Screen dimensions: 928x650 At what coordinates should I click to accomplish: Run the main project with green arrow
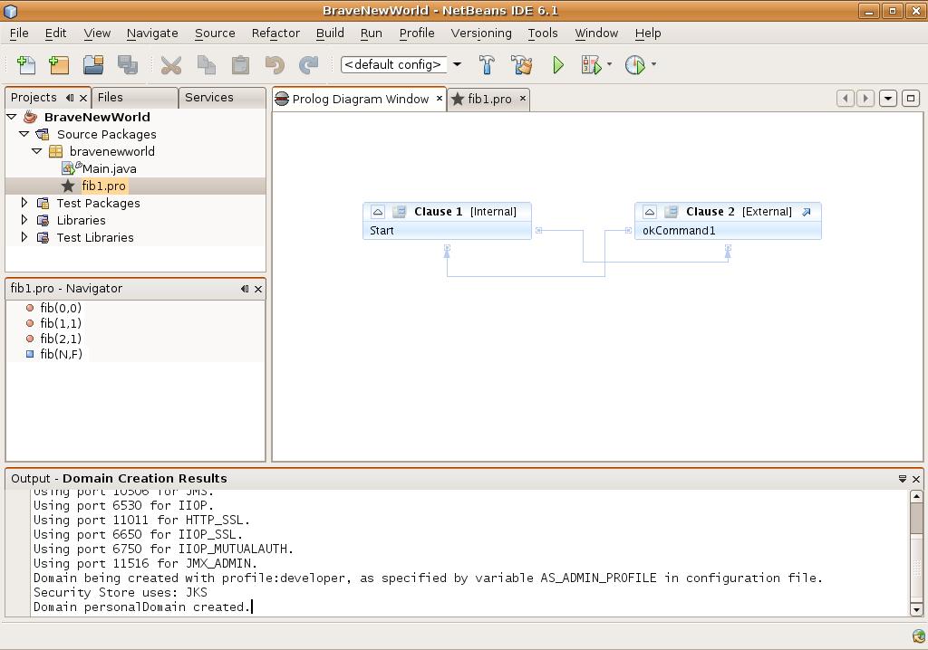(557, 64)
